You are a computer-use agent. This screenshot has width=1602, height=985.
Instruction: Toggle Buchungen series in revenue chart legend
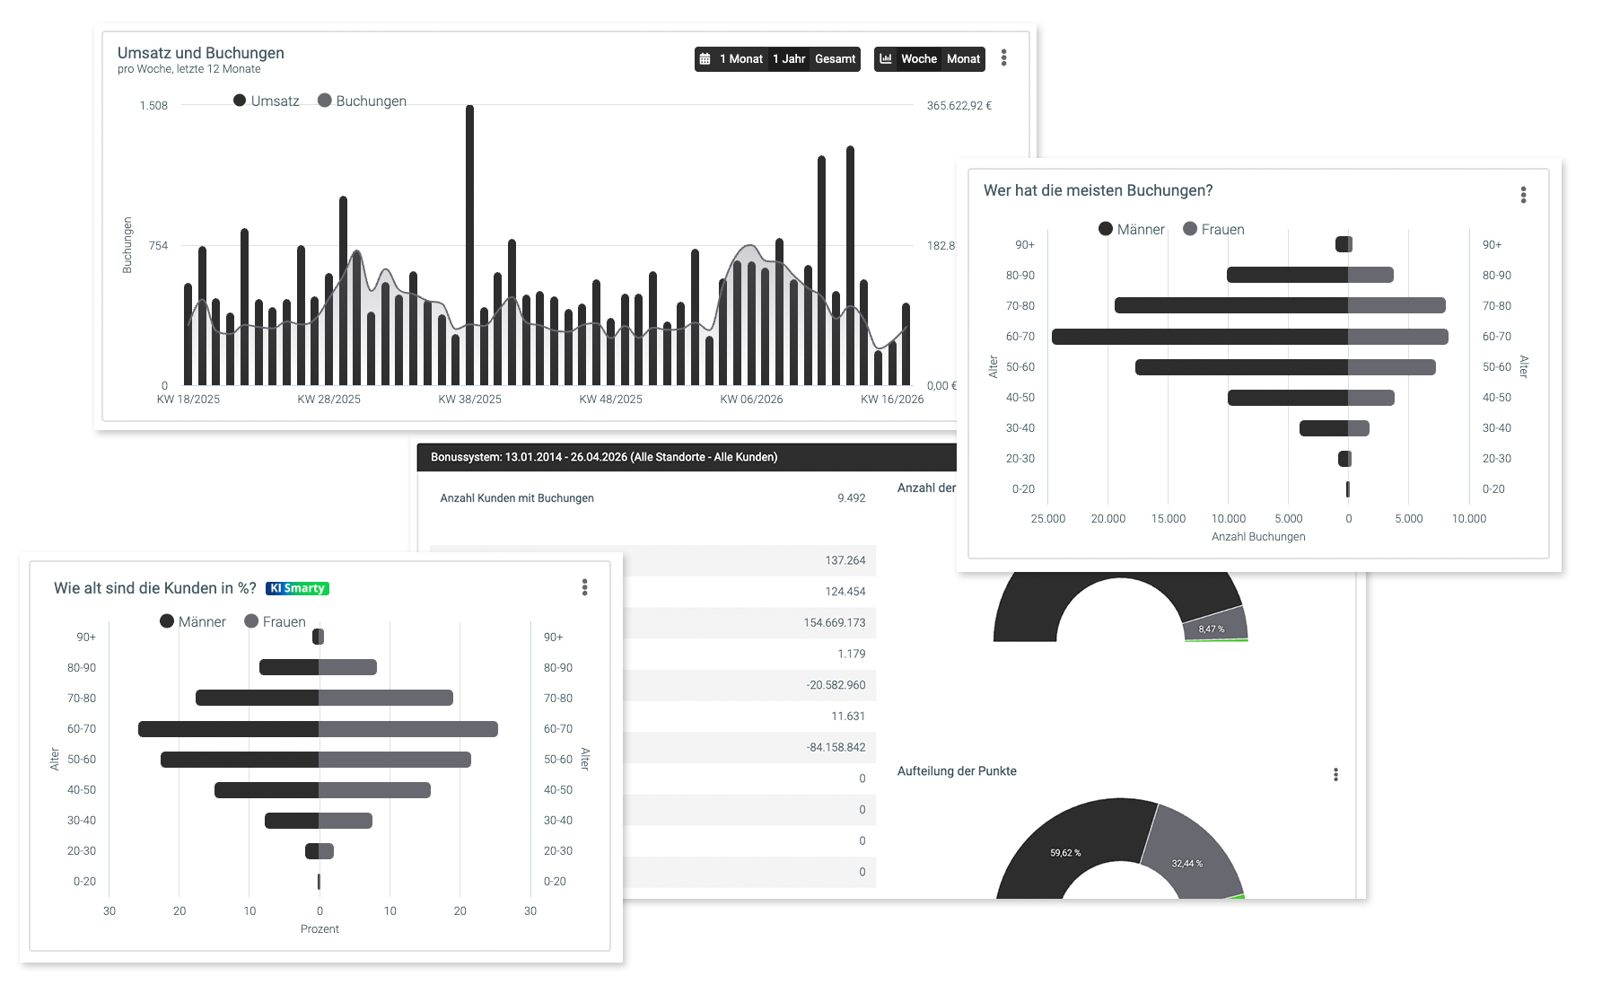[363, 101]
